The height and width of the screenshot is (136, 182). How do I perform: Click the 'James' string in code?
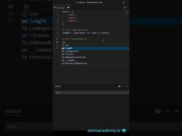[x=72, y=18]
